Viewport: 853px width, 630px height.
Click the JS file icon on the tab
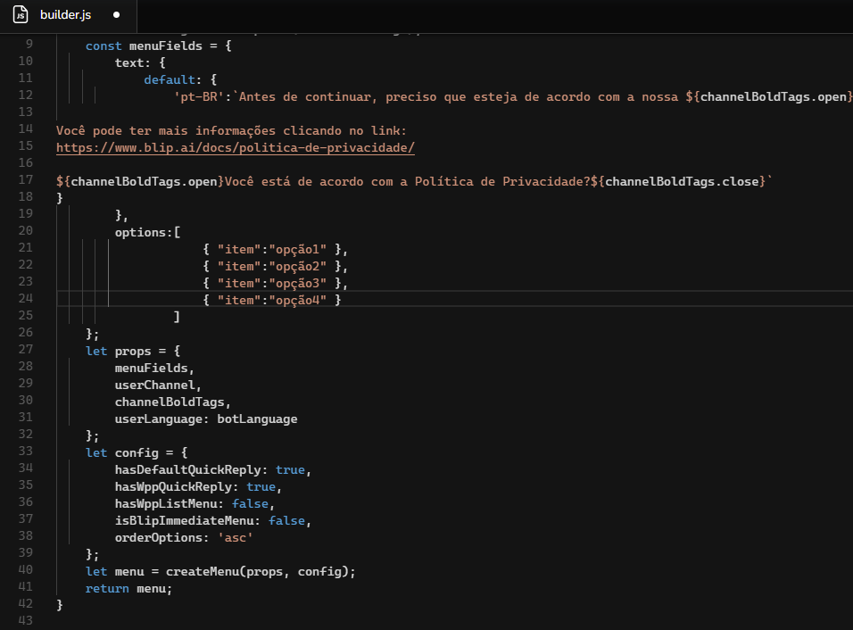pyautogui.click(x=21, y=14)
